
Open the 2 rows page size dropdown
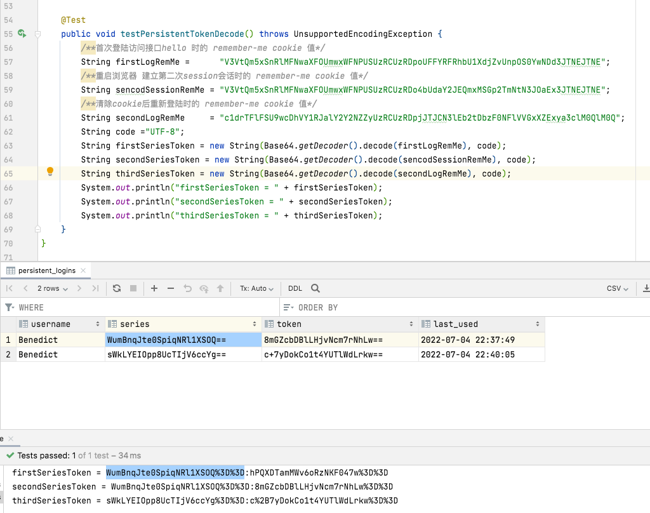pyautogui.click(x=52, y=288)
